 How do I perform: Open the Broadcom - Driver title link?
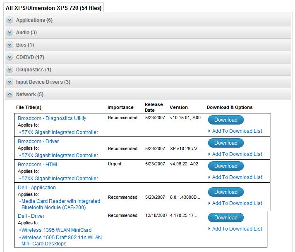coord(38,141)
